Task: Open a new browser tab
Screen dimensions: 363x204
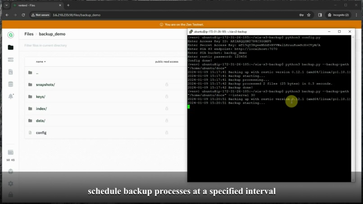Action: 68,5
